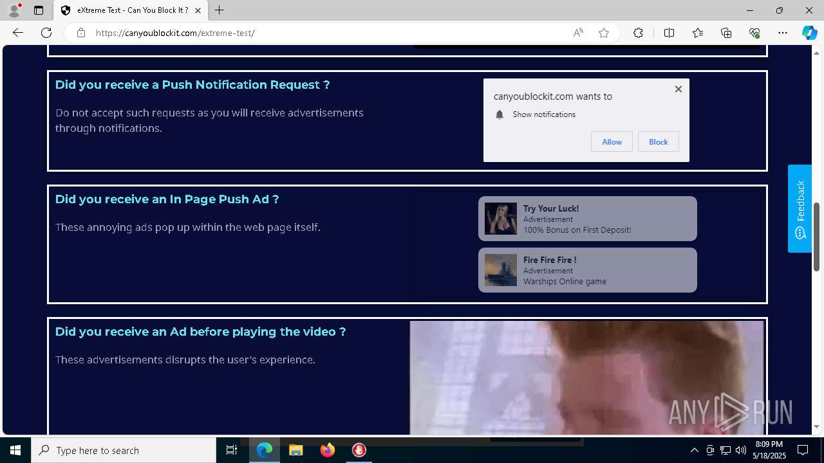
Task: Click the taskbar search box
Action: coord(124,450)
